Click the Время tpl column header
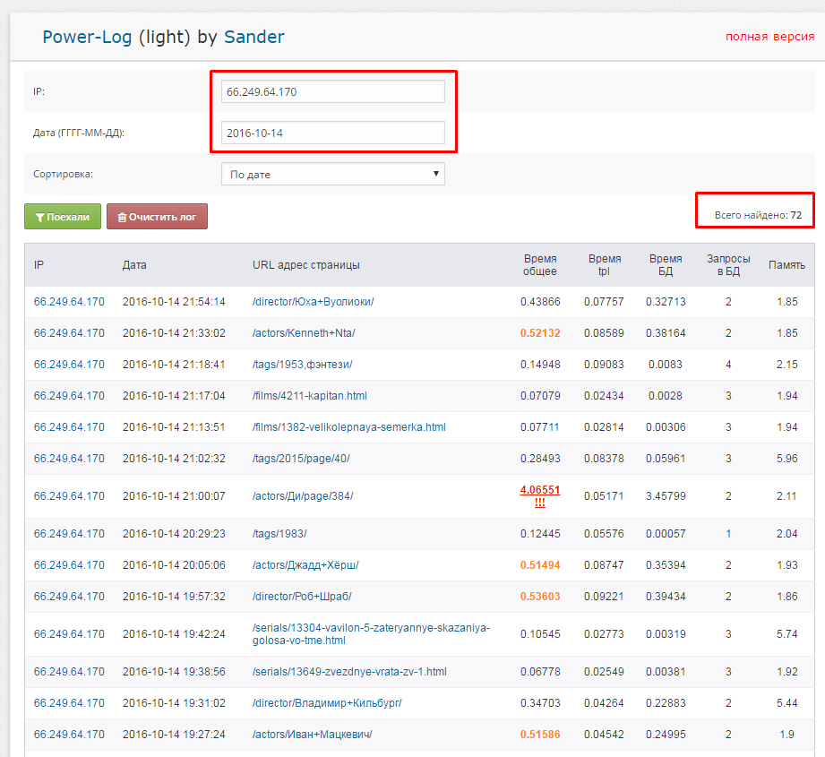 click(x=605, y=265)
